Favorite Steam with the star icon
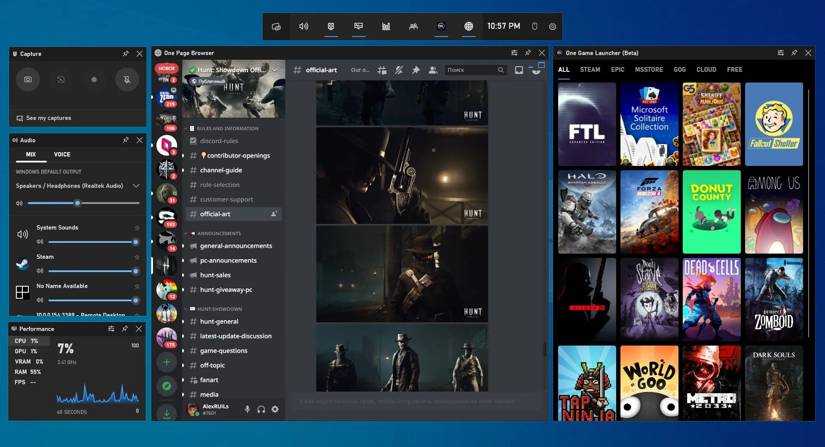This screenshot has width=825, height=447. coord(137,257)
